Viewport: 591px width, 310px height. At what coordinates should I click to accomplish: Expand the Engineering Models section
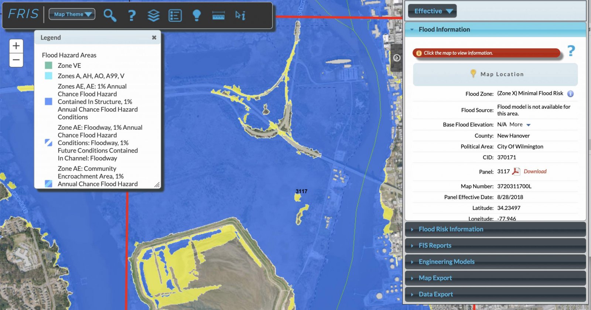pyautogui.click(x=446, y=262)
